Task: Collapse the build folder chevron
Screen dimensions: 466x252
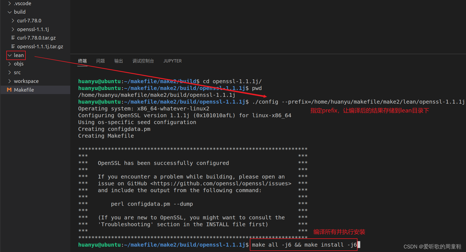Action: [x=10, y=12]
